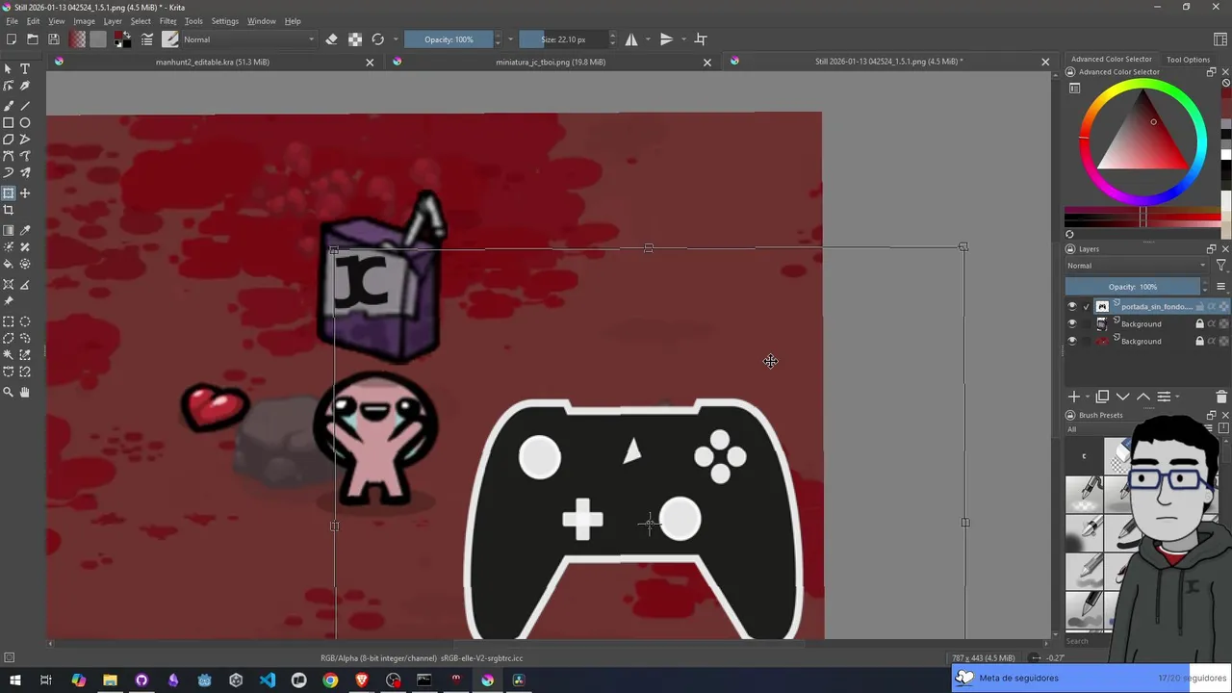Open the Filter menu
This screenshot has height=693, width=1232.
[168, 21]
